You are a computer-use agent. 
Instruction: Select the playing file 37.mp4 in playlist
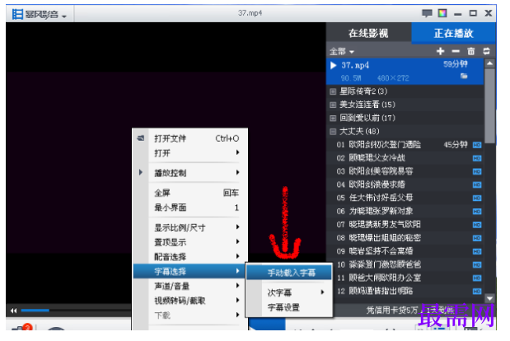[405, 71]
